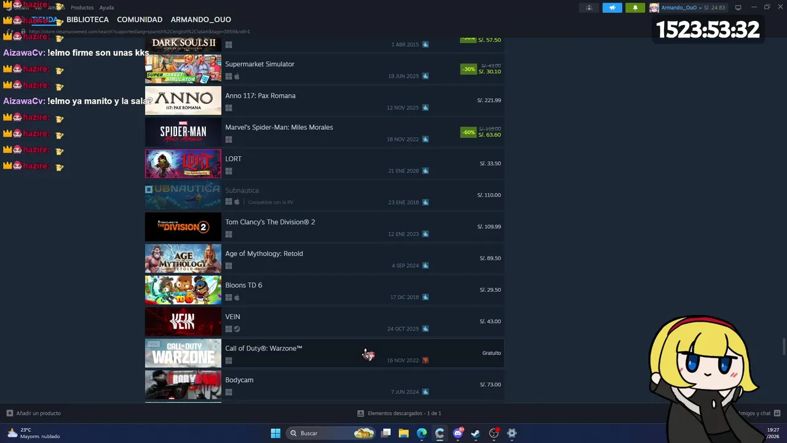Click the Marvel's Spider-Man: Miles Morales title

click(x=279, y=127)
